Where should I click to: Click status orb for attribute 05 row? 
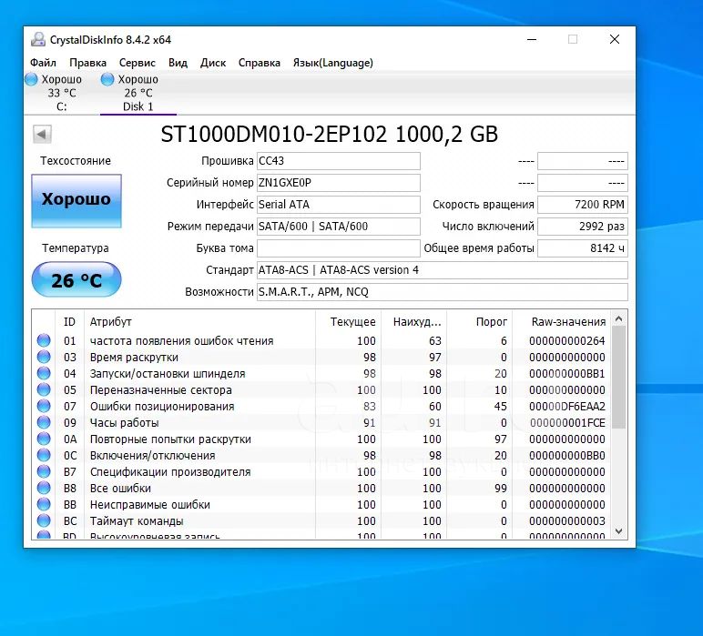[x=44, y=389]
